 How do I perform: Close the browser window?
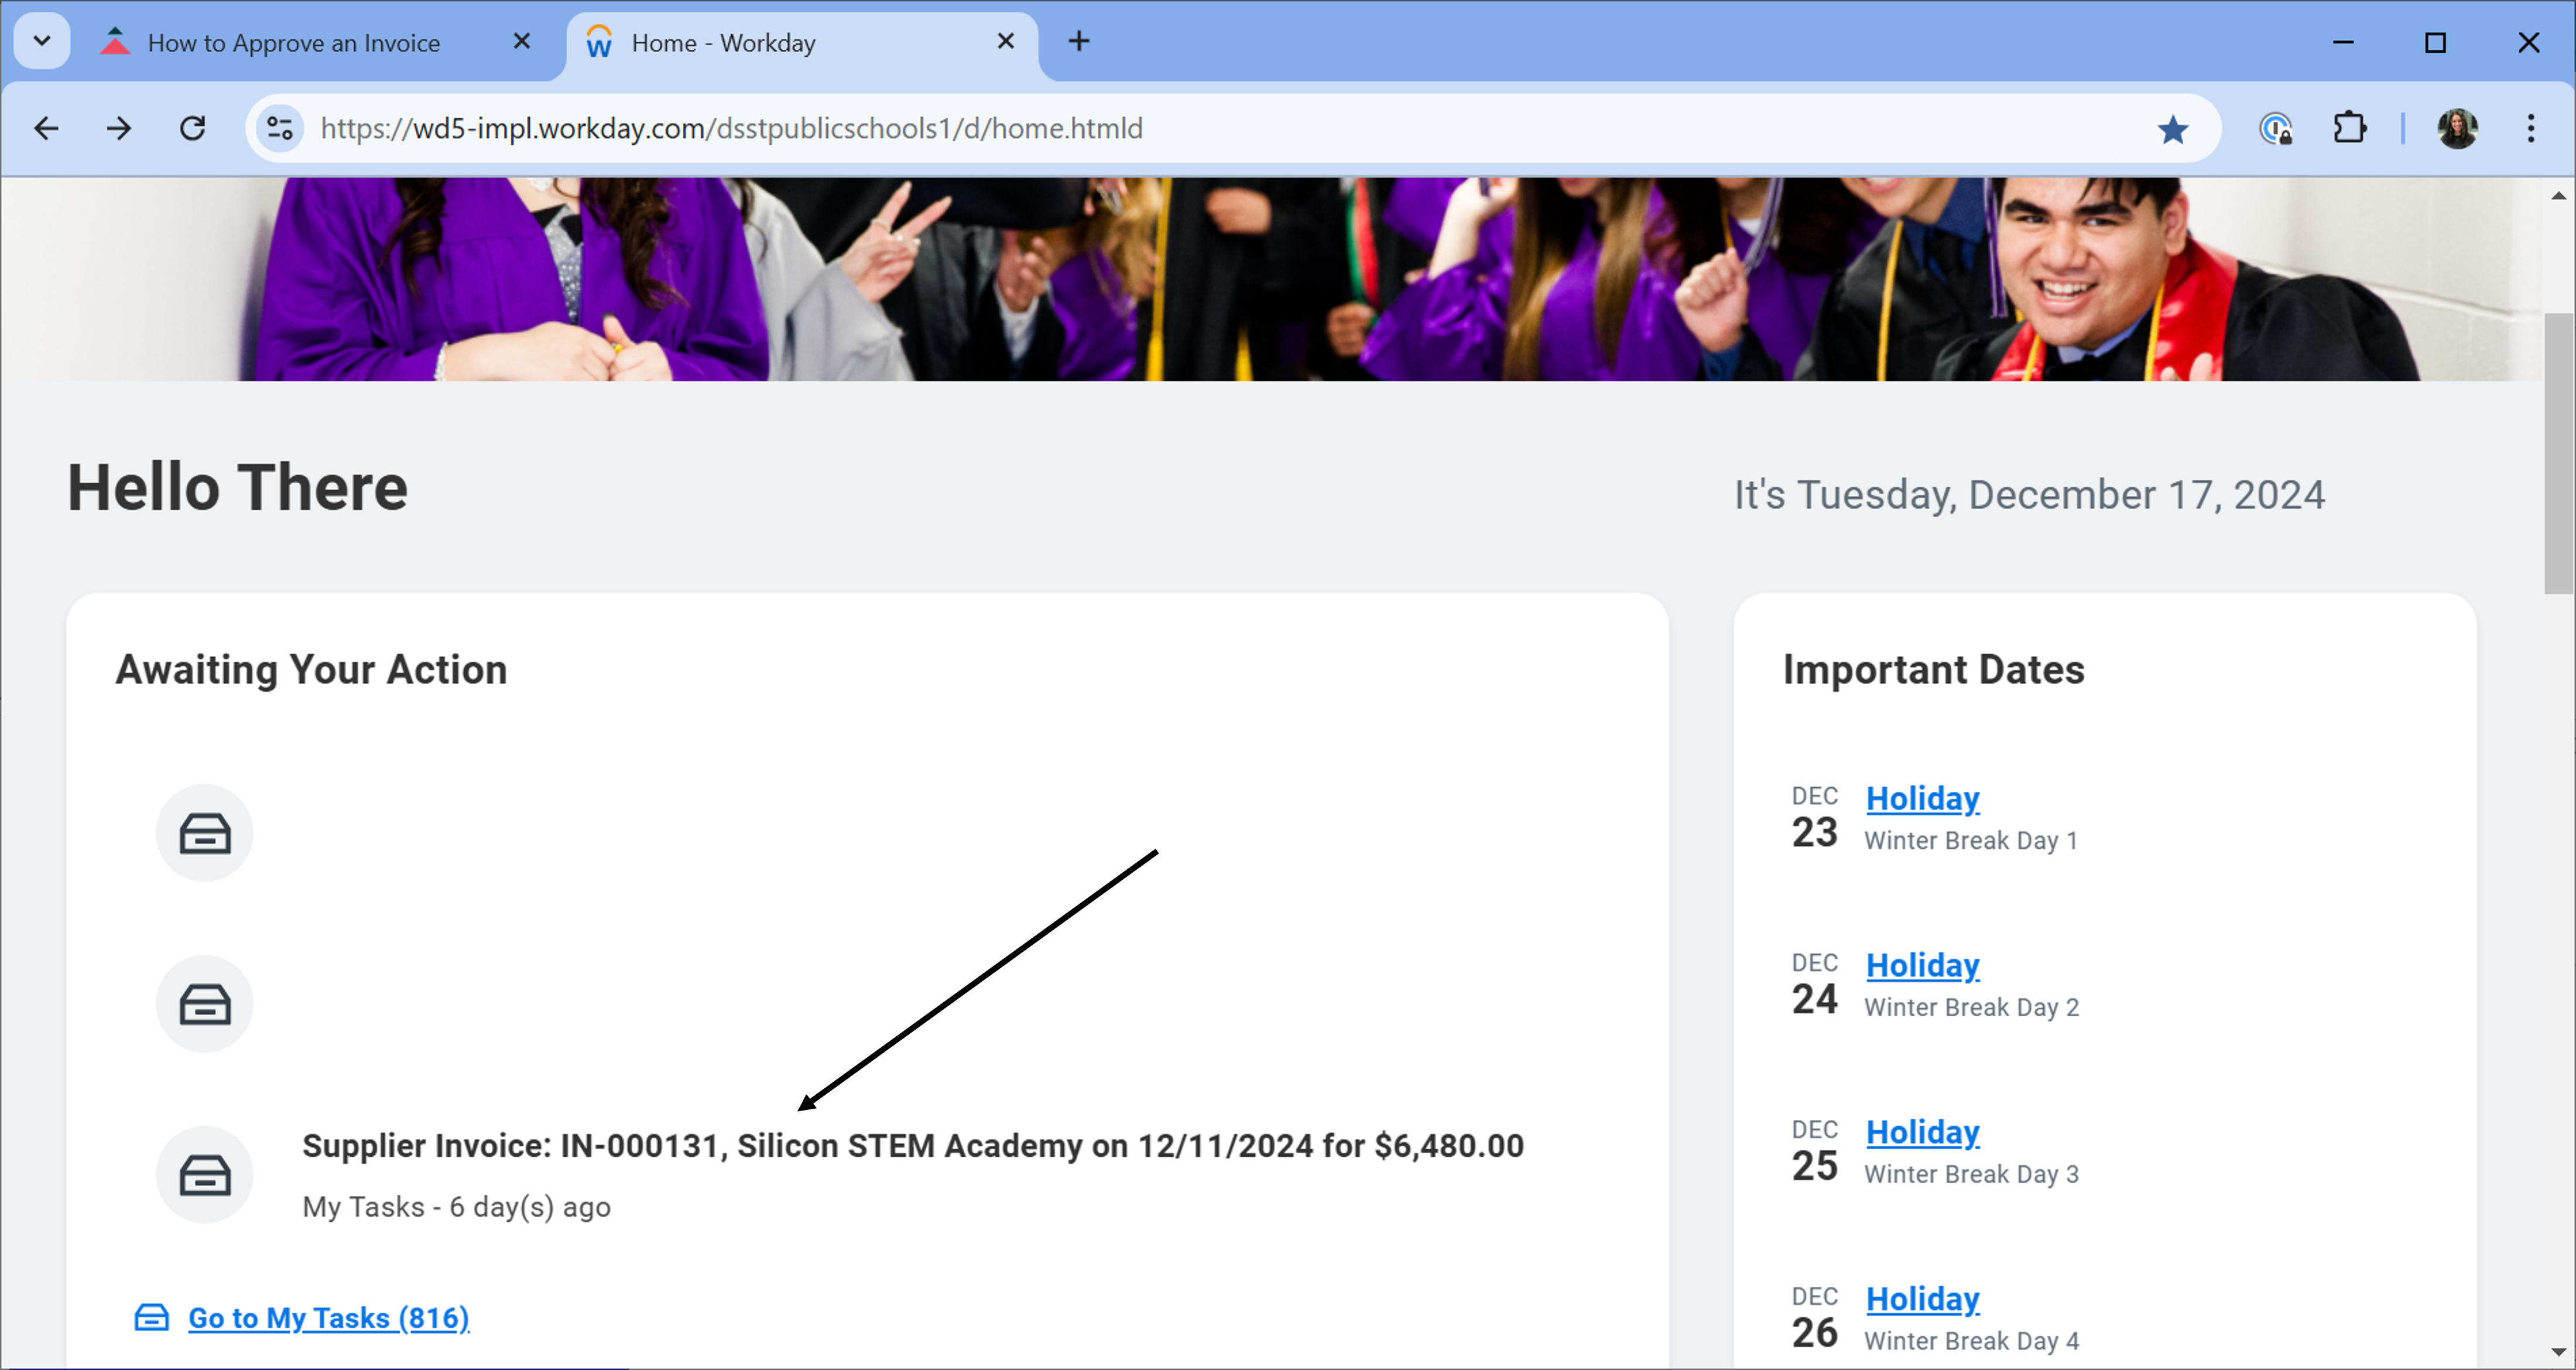(2529, 42)
